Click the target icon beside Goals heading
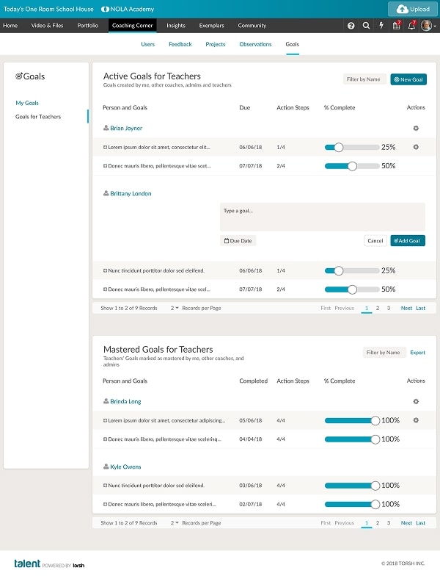 (19, 76)
